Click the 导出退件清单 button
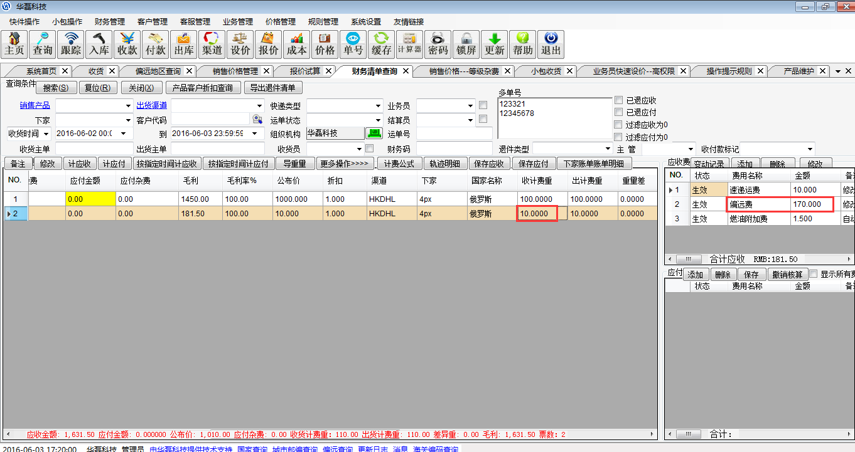 coord(272,88)
